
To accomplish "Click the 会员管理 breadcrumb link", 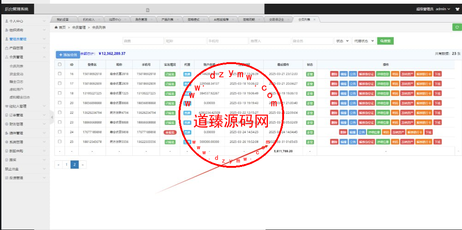I will pos(79,27).
